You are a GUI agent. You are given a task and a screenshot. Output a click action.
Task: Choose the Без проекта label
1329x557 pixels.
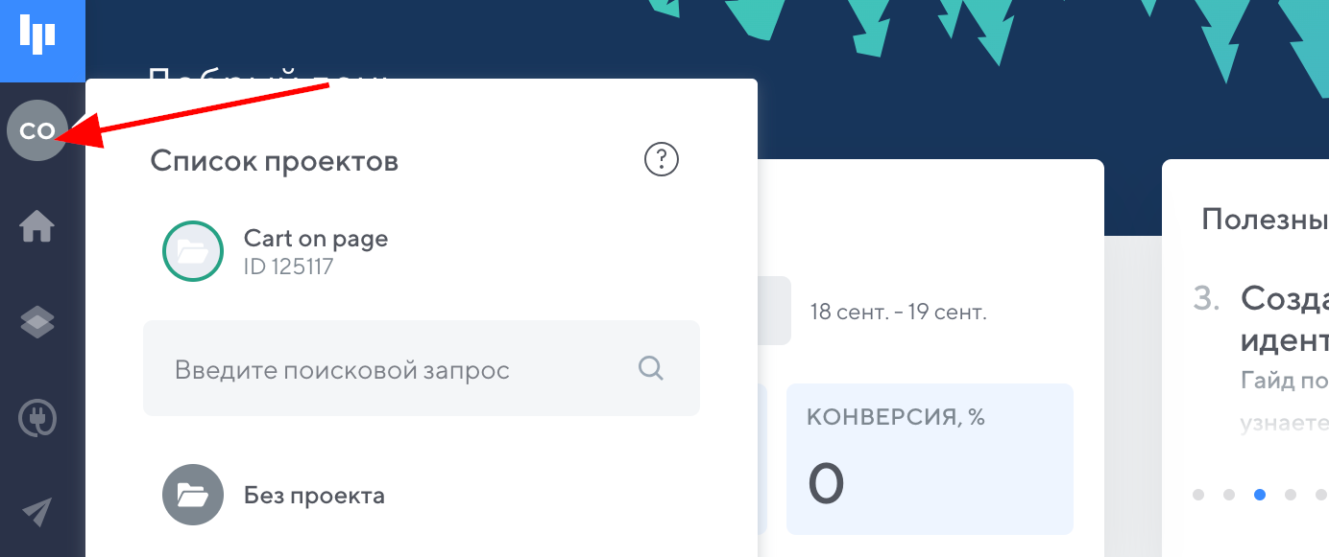[x=314, y=496]
